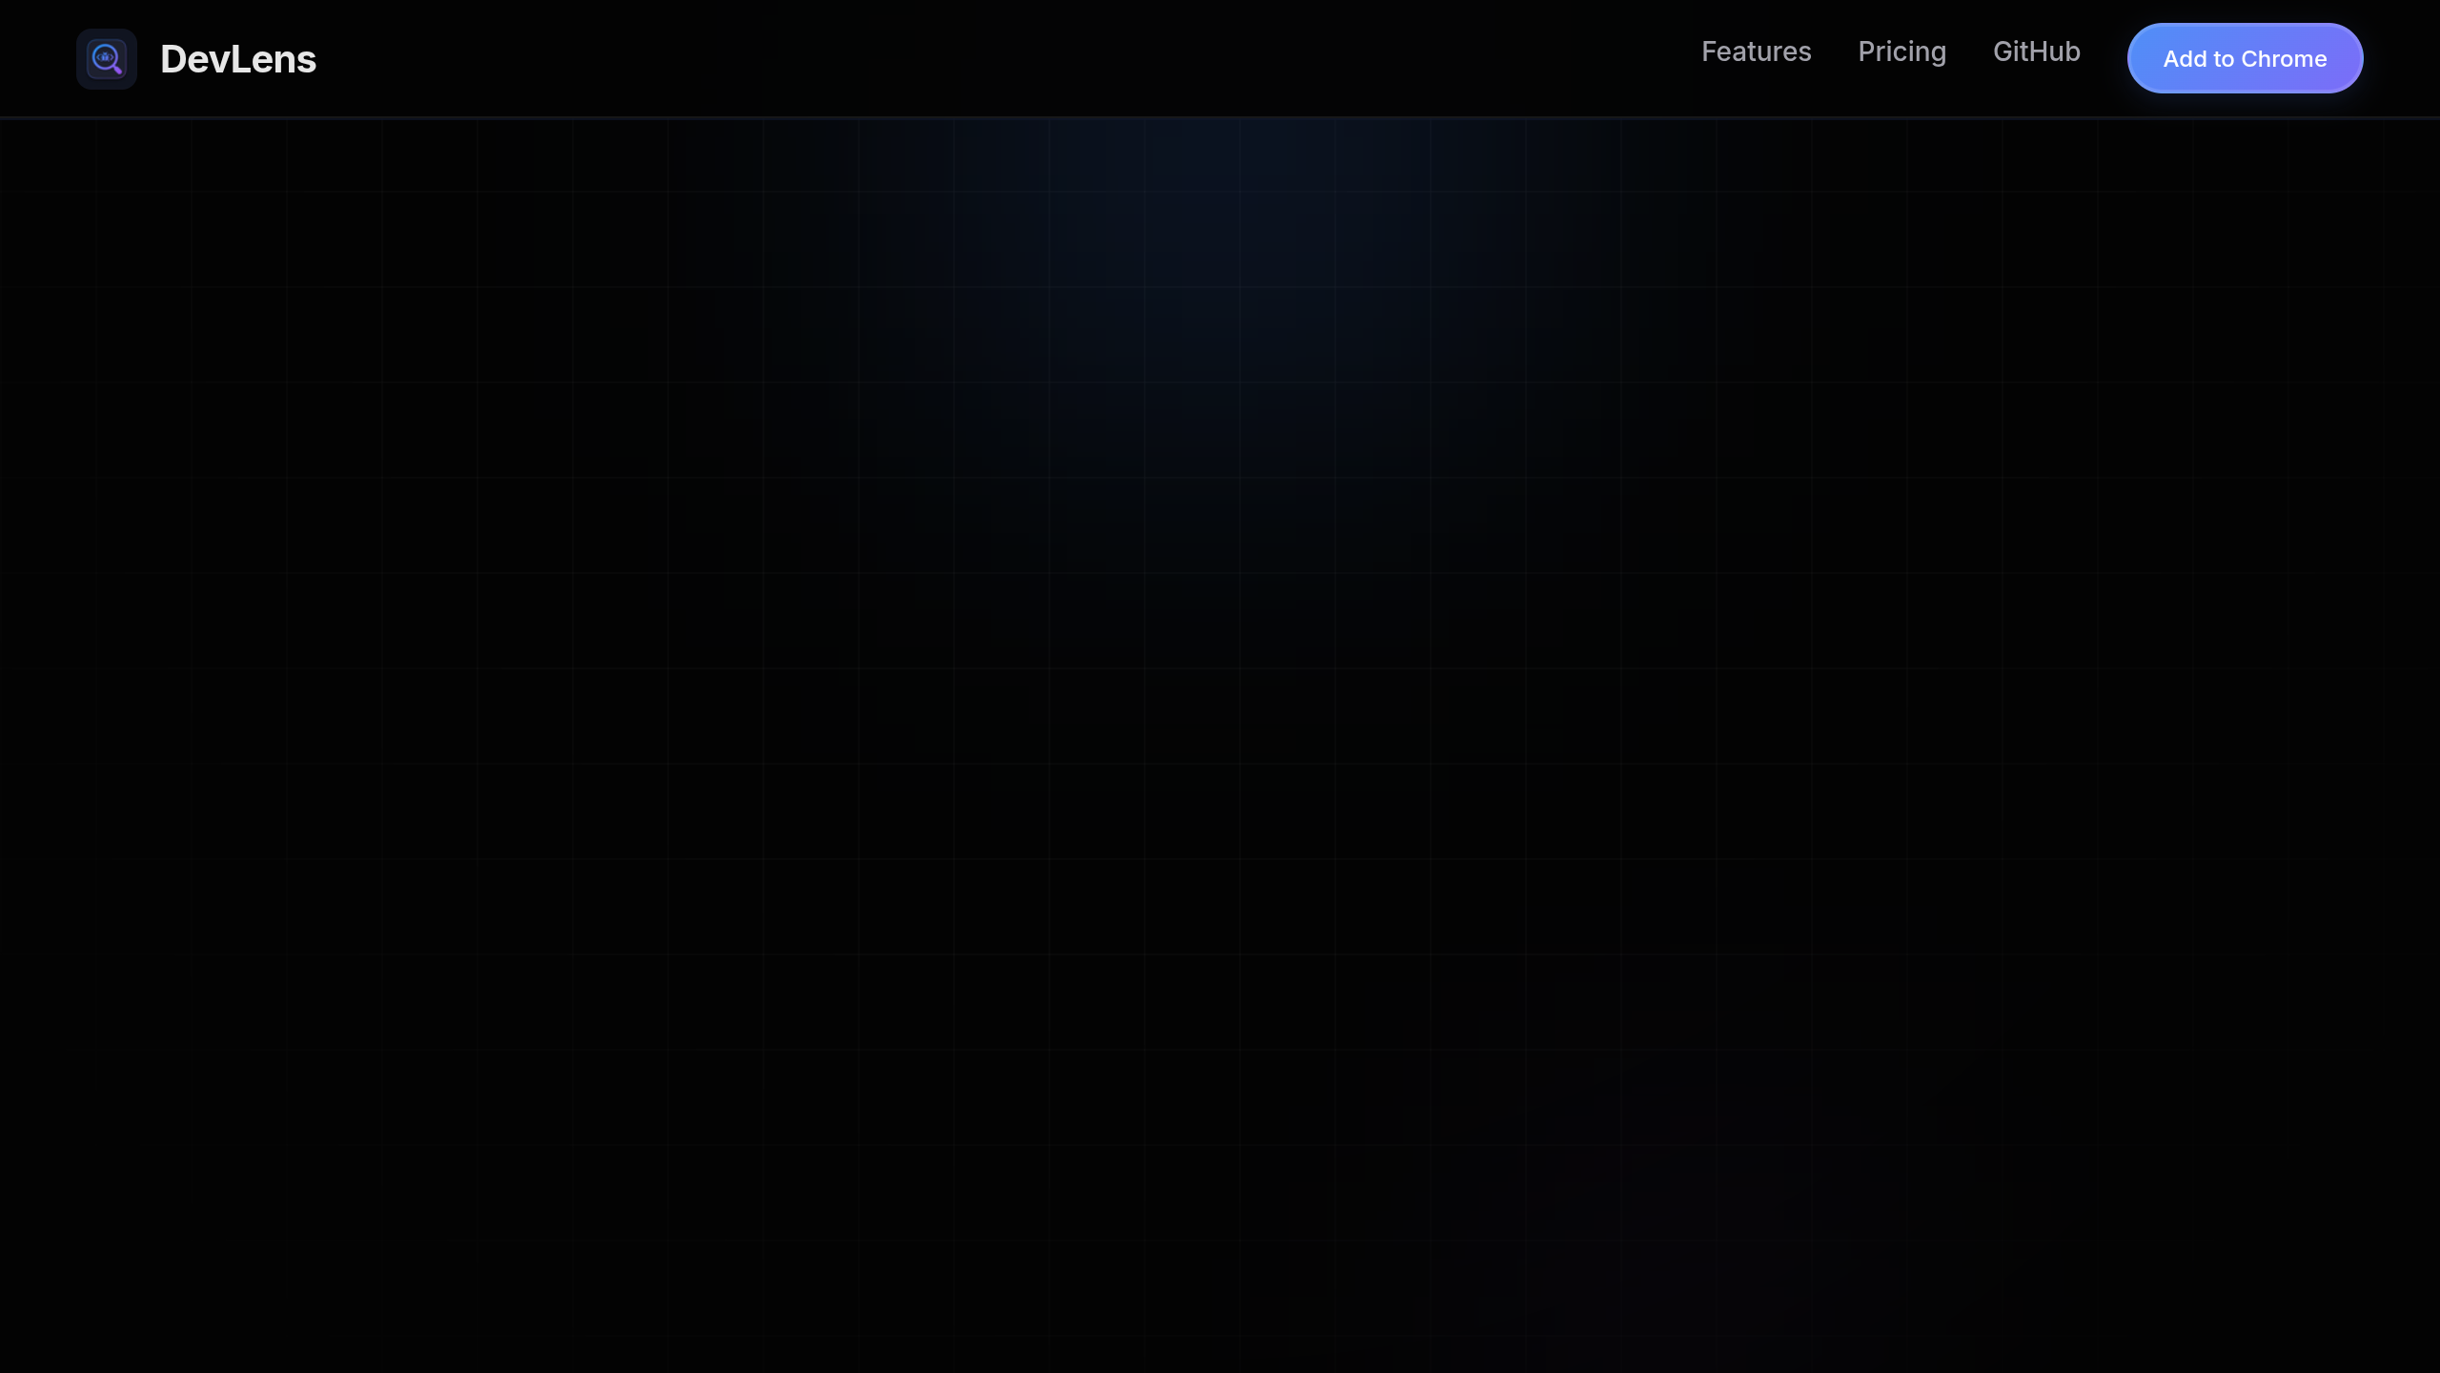Open the Features nav link

click(1757, 51)
